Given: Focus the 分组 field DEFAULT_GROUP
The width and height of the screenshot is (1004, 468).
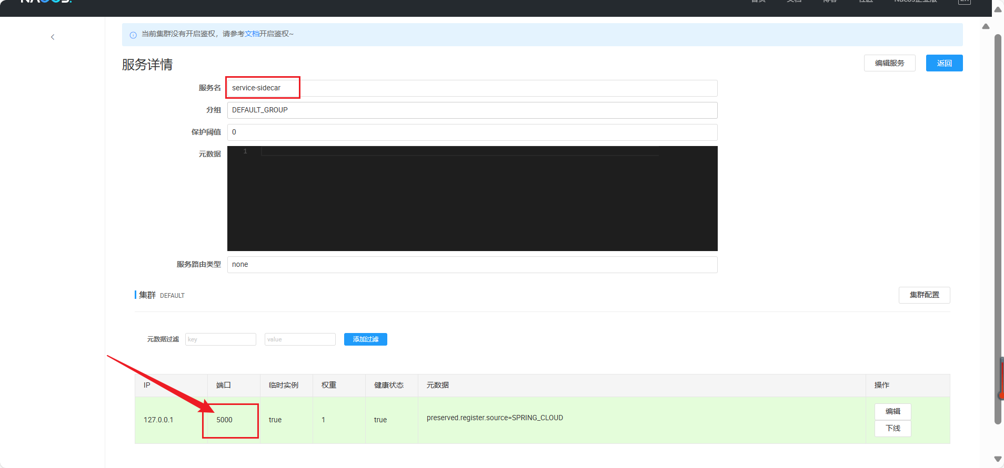Looking at the screenshot, I should click(x=472, y=110).
